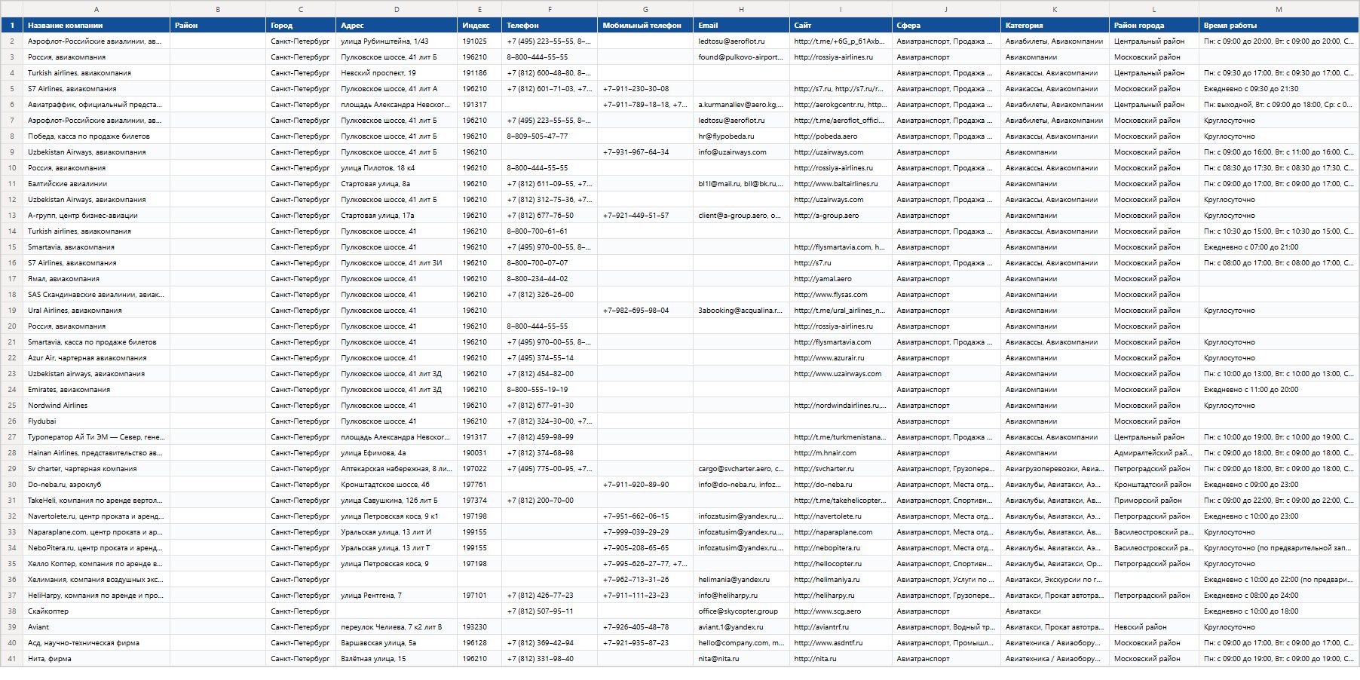Click address 'улица Рентгена, 7'
Screen dimensions: 1360x680
pos(397,595)
